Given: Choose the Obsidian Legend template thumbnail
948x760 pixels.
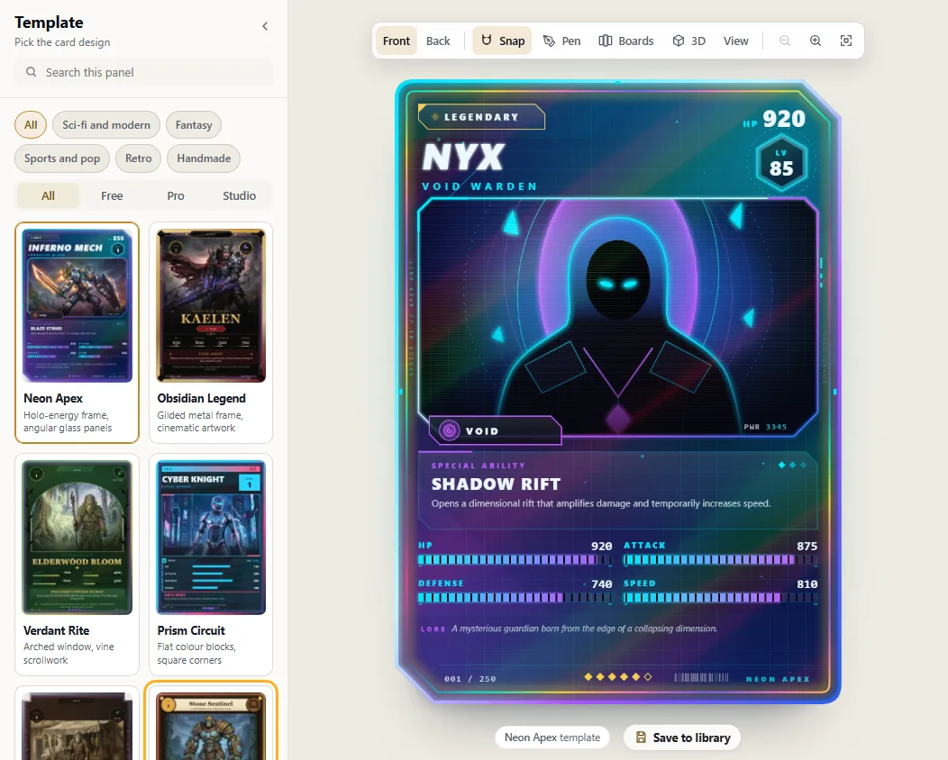Looking at the screenshot, I should click(211, 305).
